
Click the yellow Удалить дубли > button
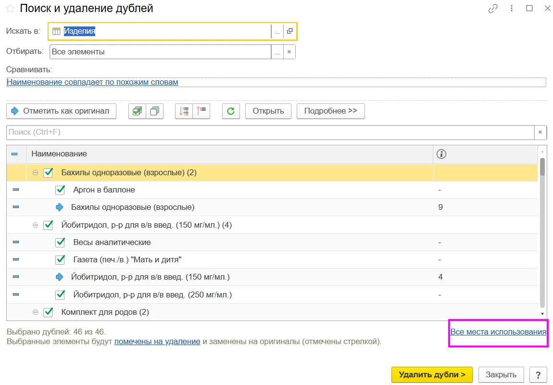tap(432, 375)
